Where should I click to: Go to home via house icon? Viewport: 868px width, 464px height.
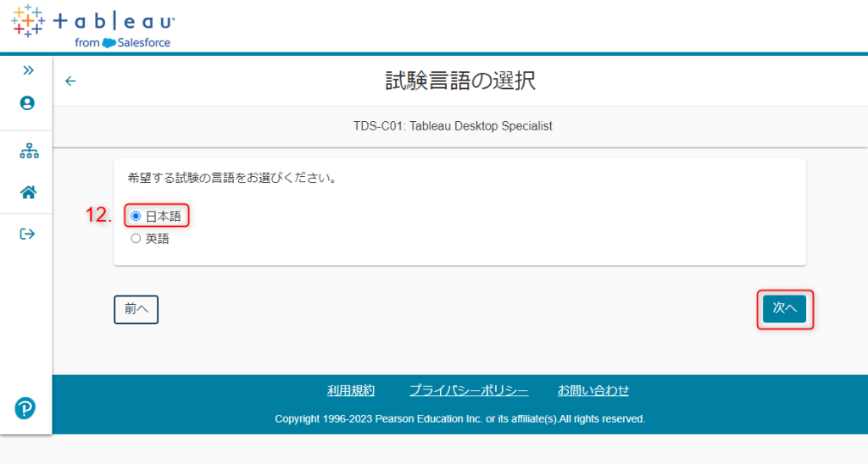28,192
